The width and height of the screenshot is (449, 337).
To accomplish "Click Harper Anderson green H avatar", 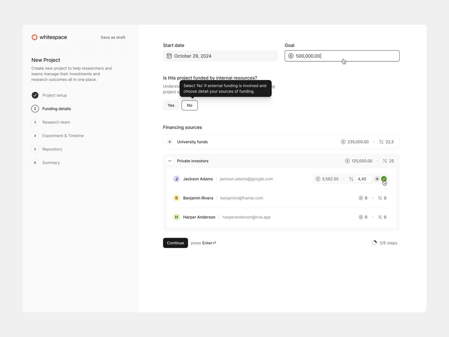I will point(176,217).
